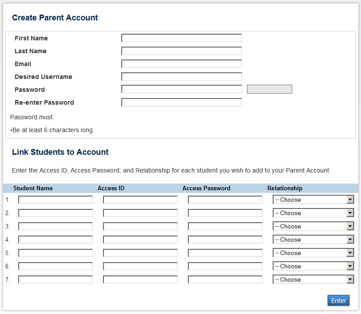Open row 3 Relationship Choose dropdown
The height and width of the screenshot is (314, 361).
click(x=313, y=226)
